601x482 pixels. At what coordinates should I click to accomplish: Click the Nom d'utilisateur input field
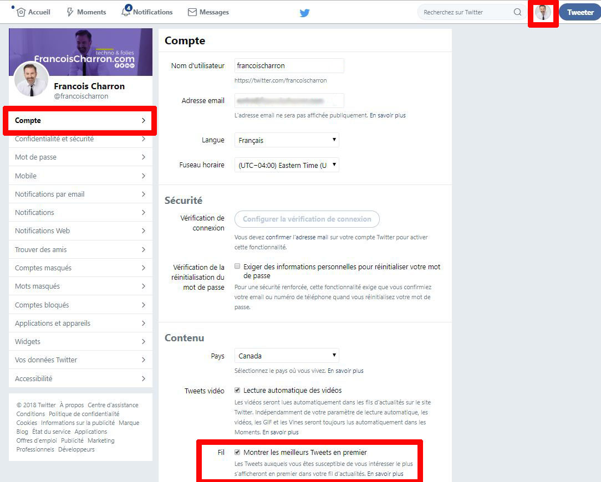[x=289, y=65]
